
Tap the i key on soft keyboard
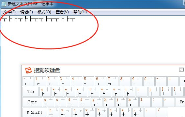click(130, 92)
